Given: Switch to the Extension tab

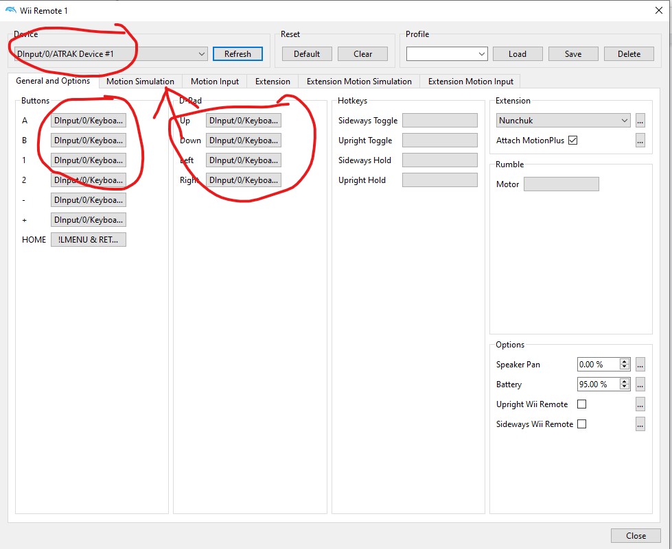Looking at the screenshot, I should 273,82.
